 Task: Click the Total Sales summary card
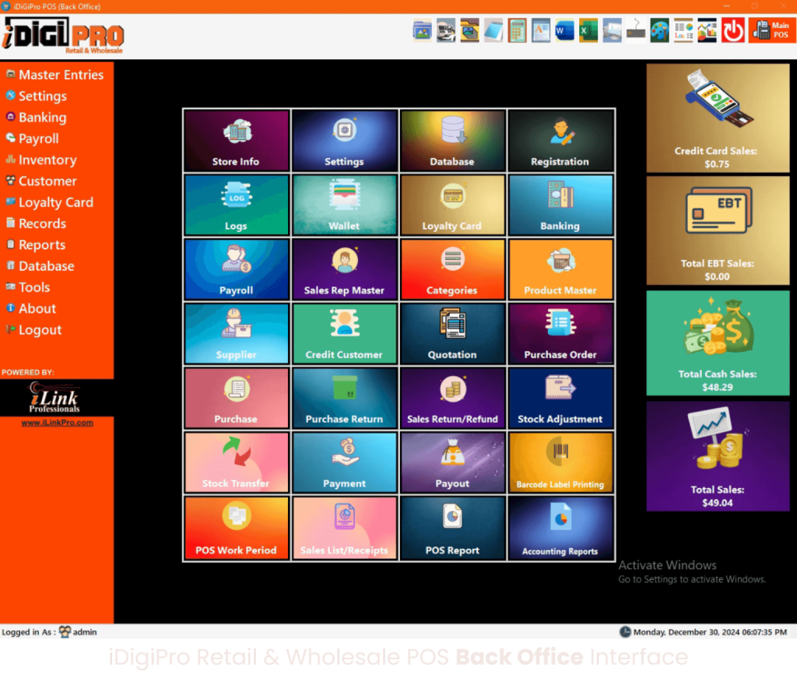coord(717,456)
